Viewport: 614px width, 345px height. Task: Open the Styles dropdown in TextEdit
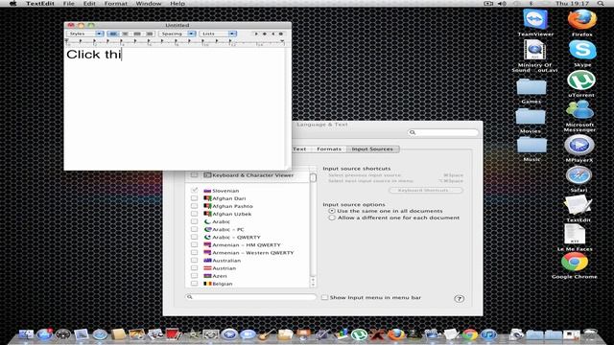tap(84, 34)
